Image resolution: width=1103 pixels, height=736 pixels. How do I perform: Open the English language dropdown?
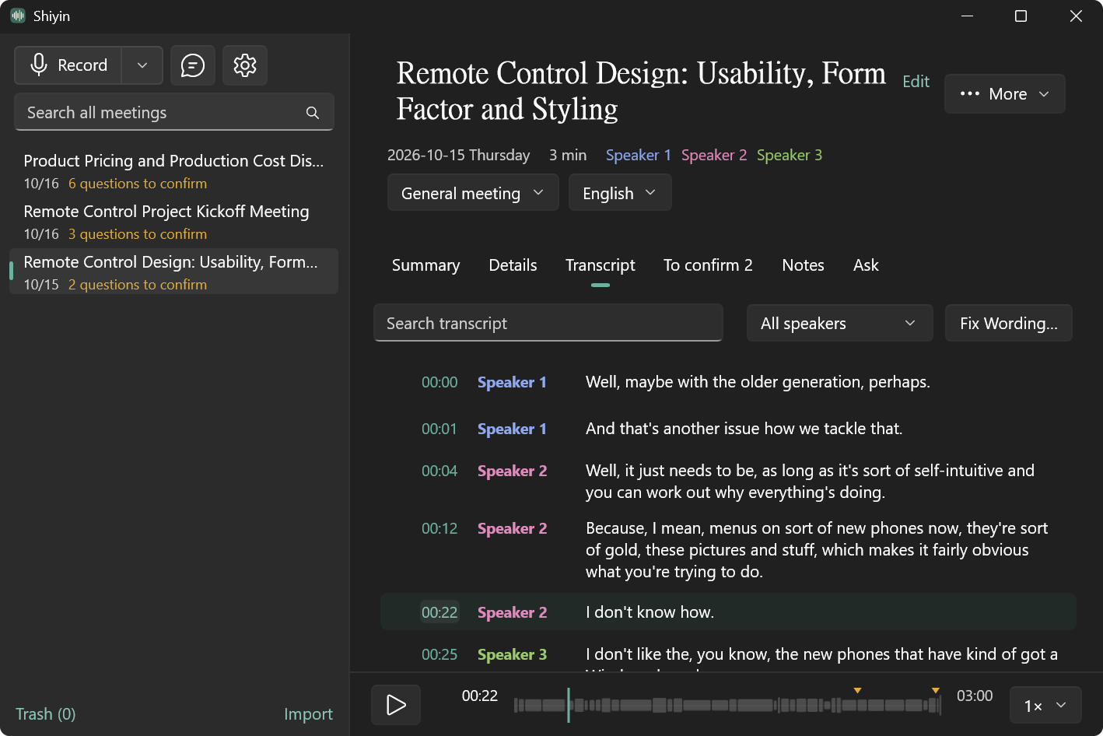tap(620, 193)
